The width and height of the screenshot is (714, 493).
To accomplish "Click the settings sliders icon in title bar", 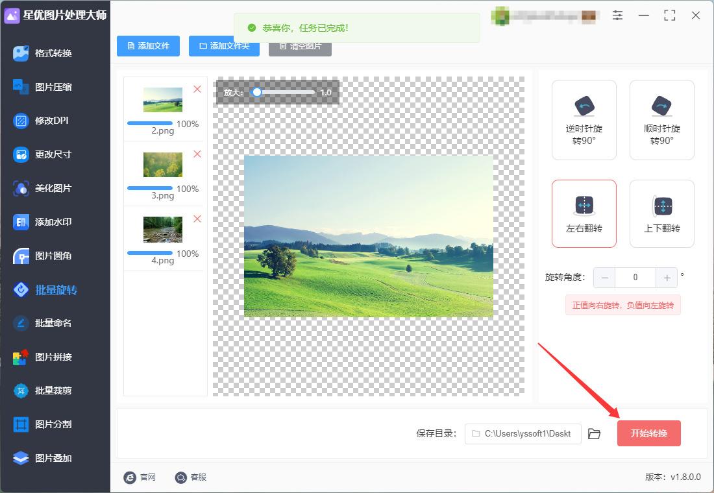I will pos(617,16).
